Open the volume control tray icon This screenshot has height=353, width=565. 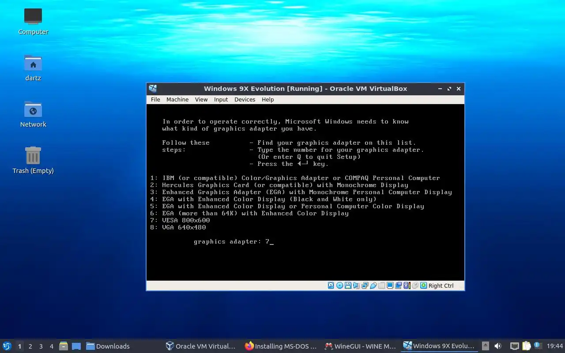[498, 346]
